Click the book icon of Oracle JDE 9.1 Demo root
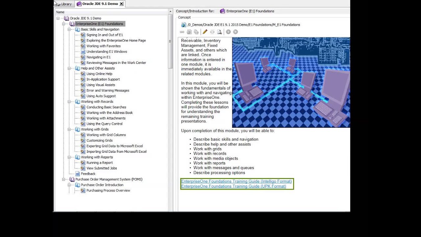This screenshot has width=421, height=237. pyautogui.click(x=66, y=18)
